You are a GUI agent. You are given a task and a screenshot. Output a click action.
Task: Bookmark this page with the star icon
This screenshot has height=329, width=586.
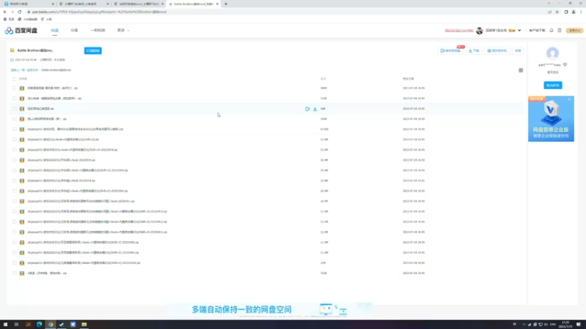[557, 12]
